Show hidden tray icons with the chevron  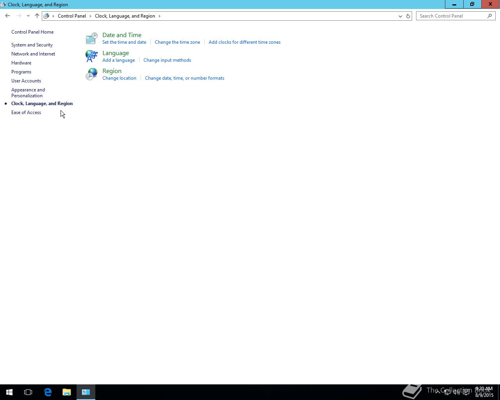click(437, 392)
